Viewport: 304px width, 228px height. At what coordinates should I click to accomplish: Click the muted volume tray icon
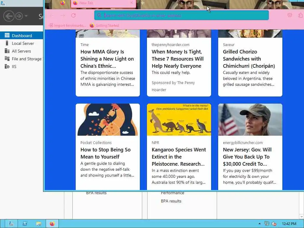(274, 224)
